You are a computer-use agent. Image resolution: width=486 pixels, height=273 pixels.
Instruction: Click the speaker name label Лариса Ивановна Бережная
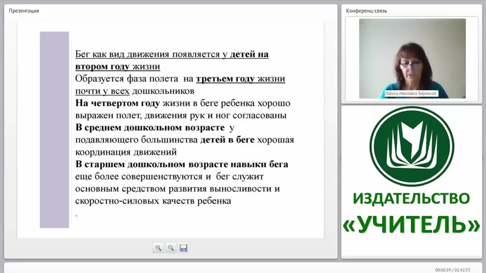pyautogui.click(x=411, y=93)
